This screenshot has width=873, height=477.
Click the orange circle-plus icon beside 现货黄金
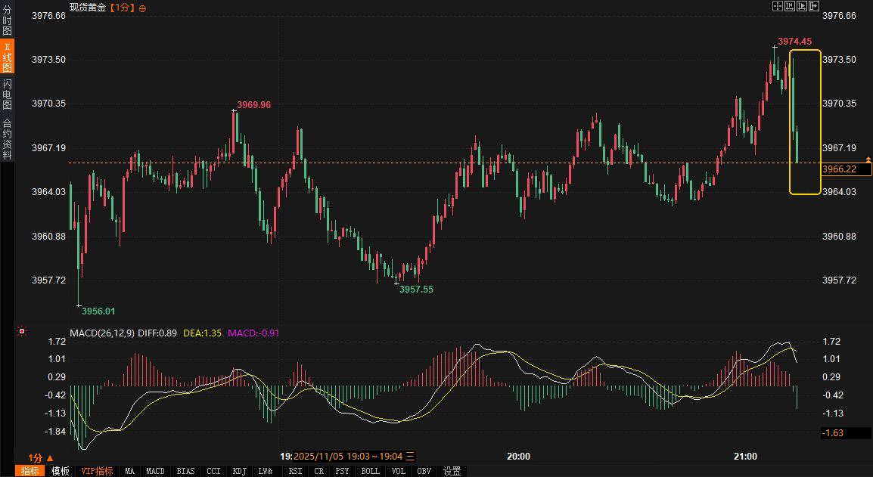142,8
